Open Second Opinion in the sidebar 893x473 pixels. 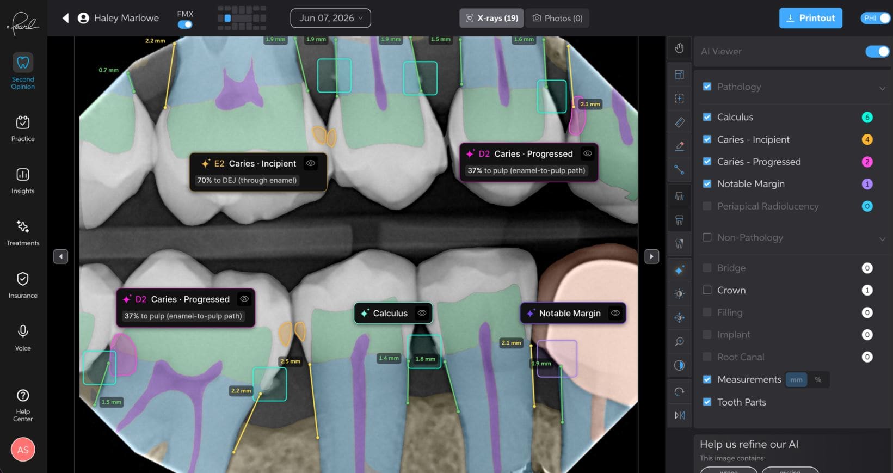pos(23,71)
